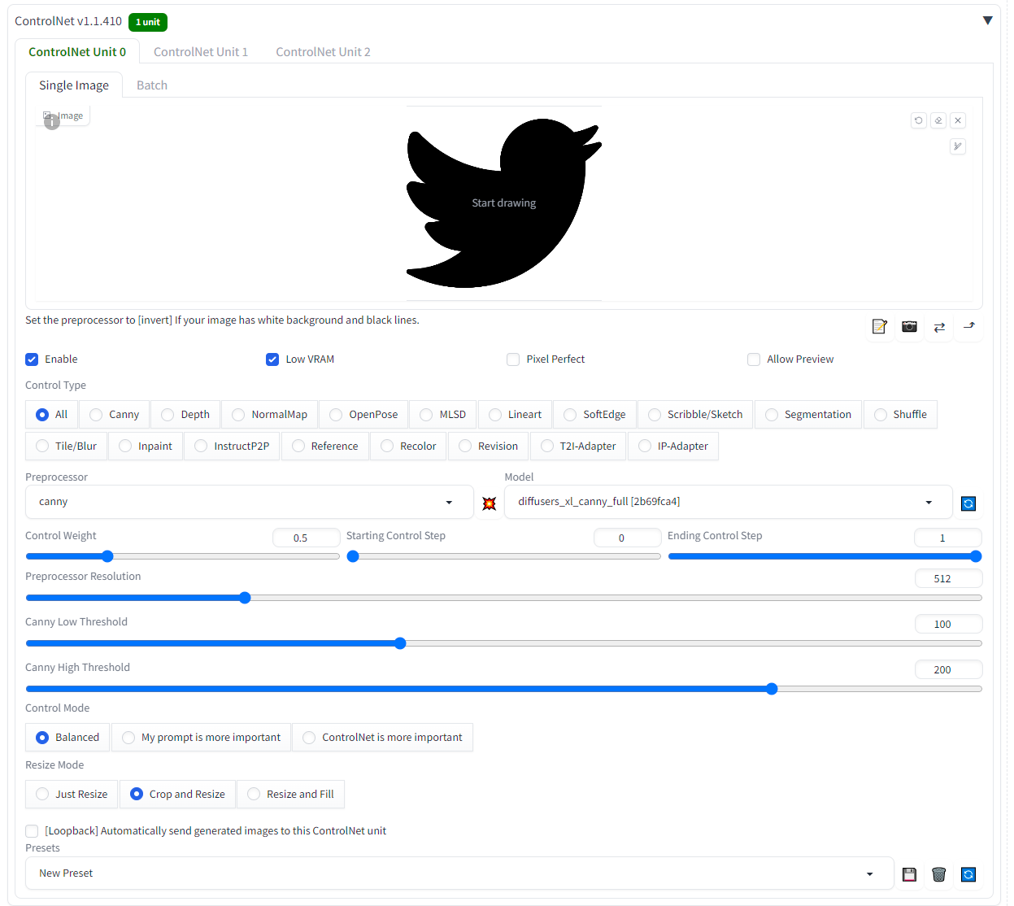Image resolution: width=1014 pixels, height=906 pixels.
Task: Remove the uploaded image with the X icon
Action: (958, 120)
